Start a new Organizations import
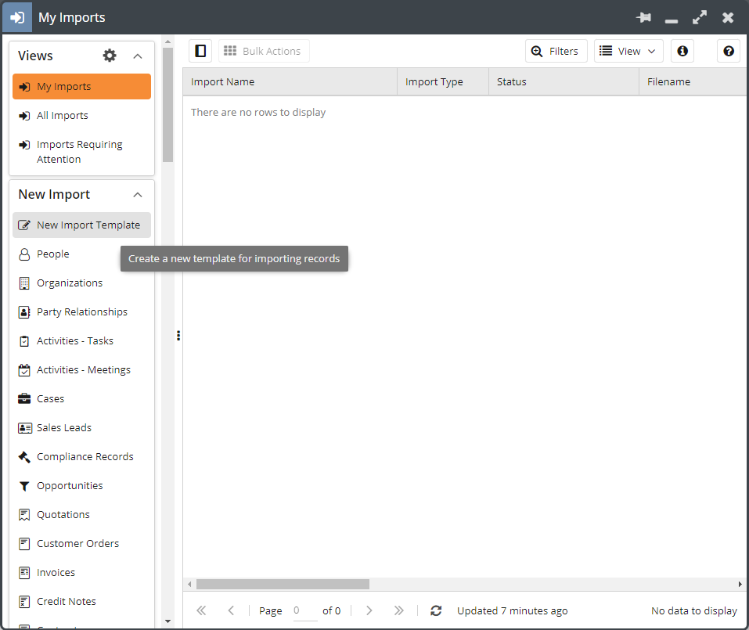This screenshot has height=630, width=749. (x=70, y=283)
